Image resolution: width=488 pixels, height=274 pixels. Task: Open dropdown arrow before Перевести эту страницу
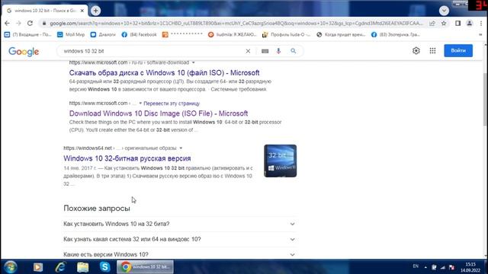coord(140,104)
